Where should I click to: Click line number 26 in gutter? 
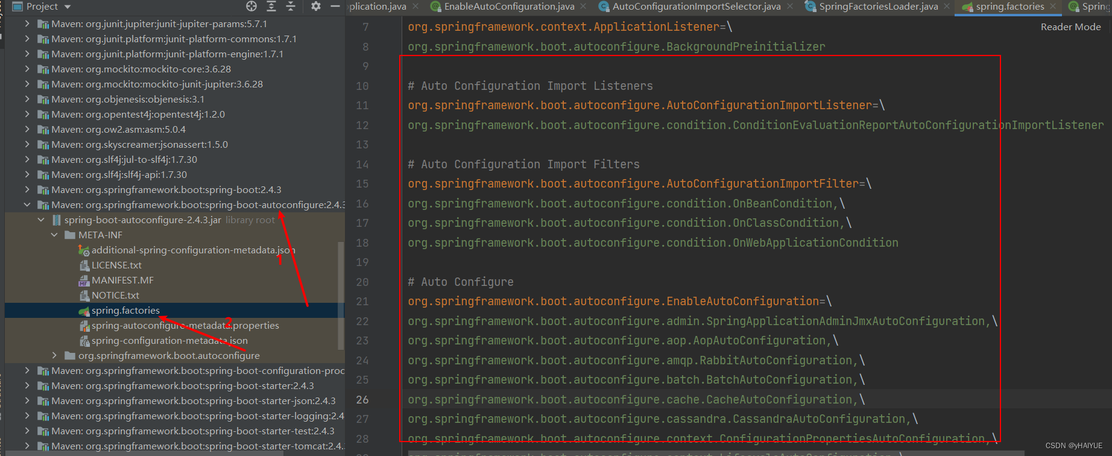pyautogui.click(x=362, y=399)
